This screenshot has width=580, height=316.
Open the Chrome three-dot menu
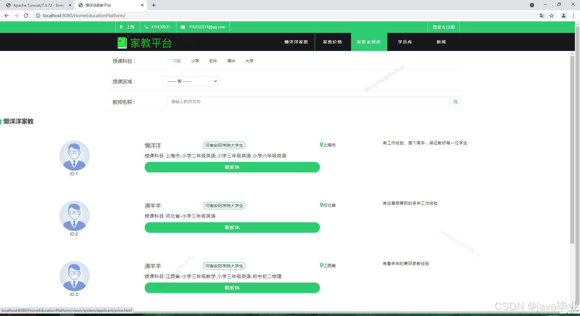click(574, 16)
